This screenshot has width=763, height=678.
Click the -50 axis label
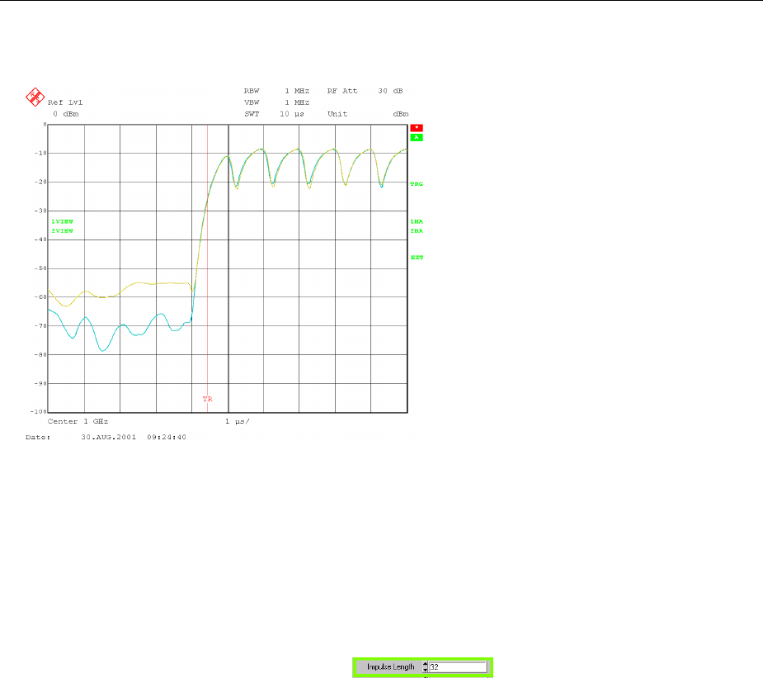tap(40, 268)
